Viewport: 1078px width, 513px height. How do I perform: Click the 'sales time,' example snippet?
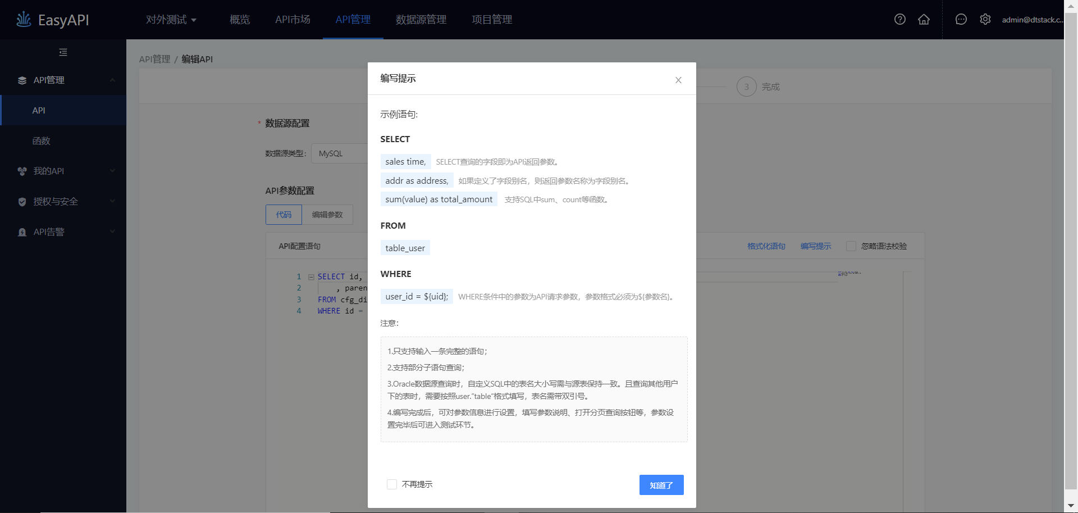coord(405,162)
